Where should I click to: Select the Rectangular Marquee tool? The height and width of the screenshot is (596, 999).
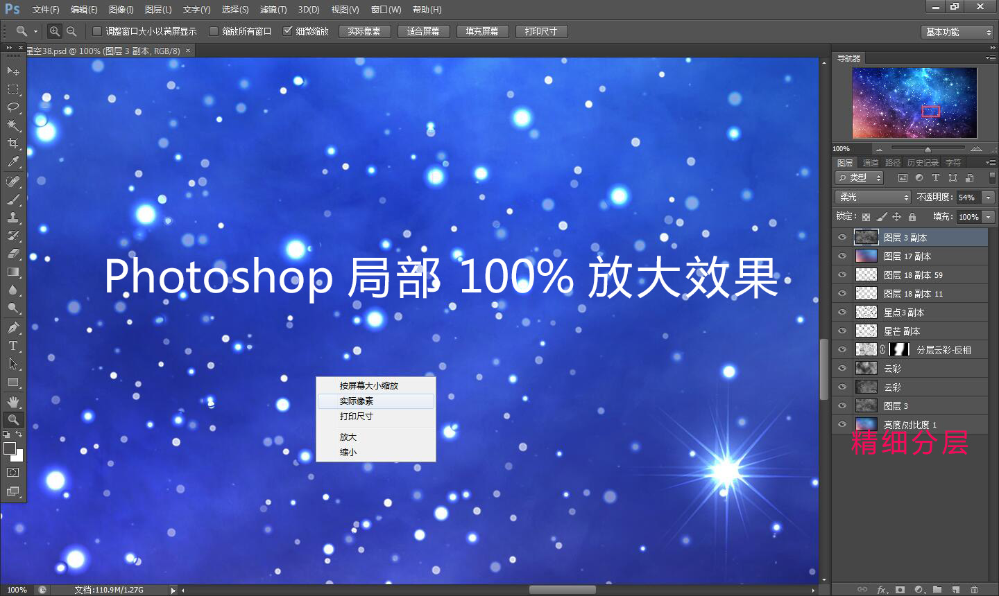tap(13, 89)
